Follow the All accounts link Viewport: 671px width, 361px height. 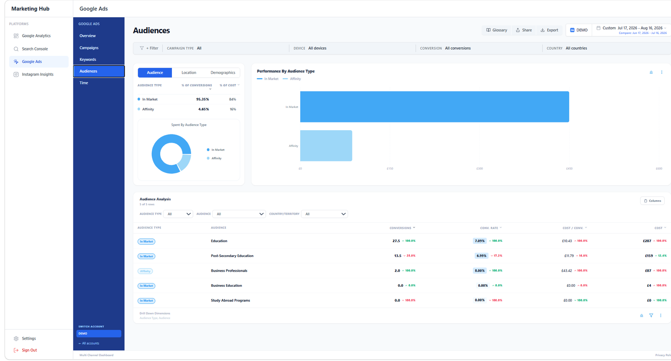[89, 343]
